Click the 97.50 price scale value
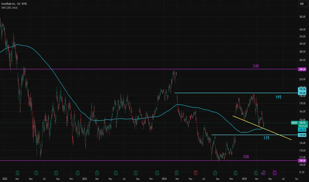Image resolution: width=309 pixels, height=182 pixels. click(302, 172)
